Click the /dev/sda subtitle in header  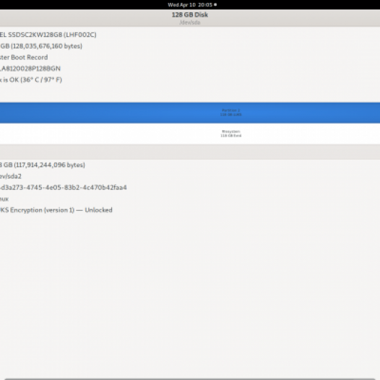click(x=190, y=22)
